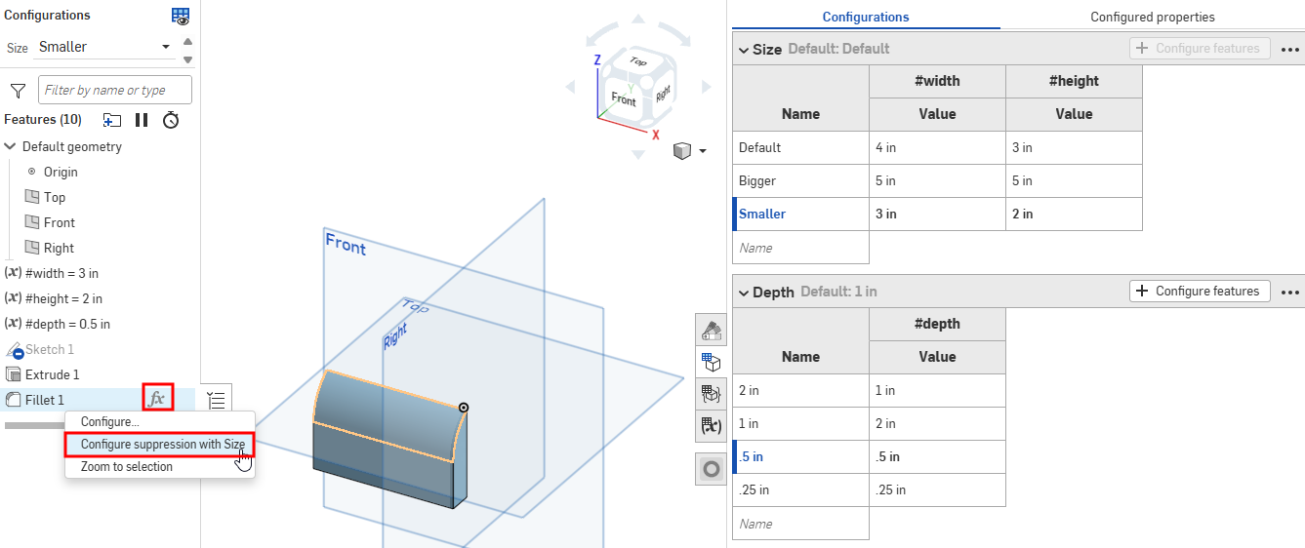This screenshot has width=1305, height=548.
Task: Click the appearances panel icon
Action: point(712,331)
